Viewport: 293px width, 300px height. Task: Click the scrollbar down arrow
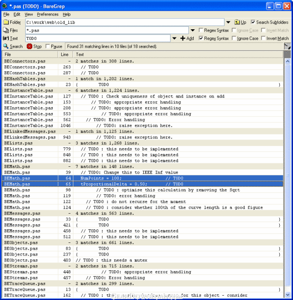(x=288, y=295)
